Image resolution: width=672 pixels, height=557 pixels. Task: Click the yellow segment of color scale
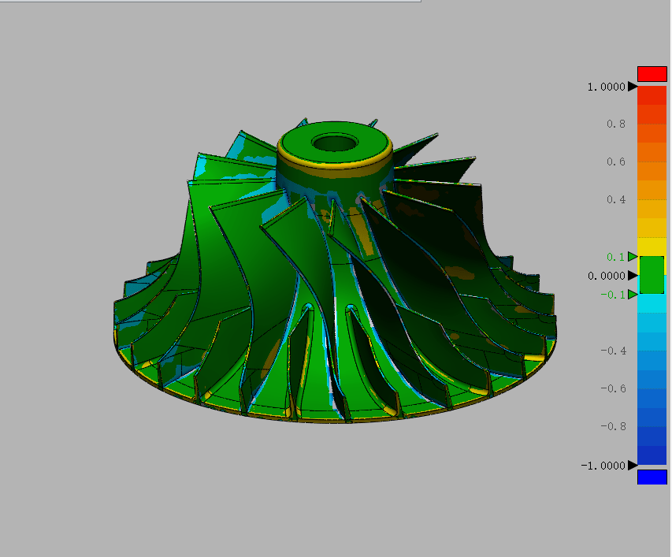652,246
